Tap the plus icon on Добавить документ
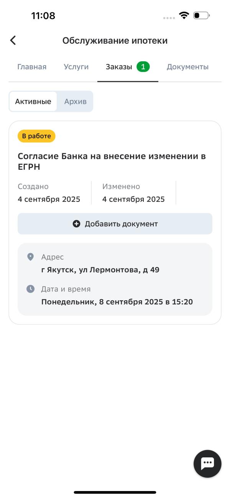230x498 pixels. tap(76, 223)
